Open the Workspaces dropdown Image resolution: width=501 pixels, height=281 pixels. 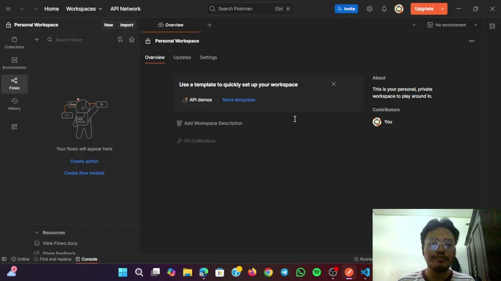84,9
